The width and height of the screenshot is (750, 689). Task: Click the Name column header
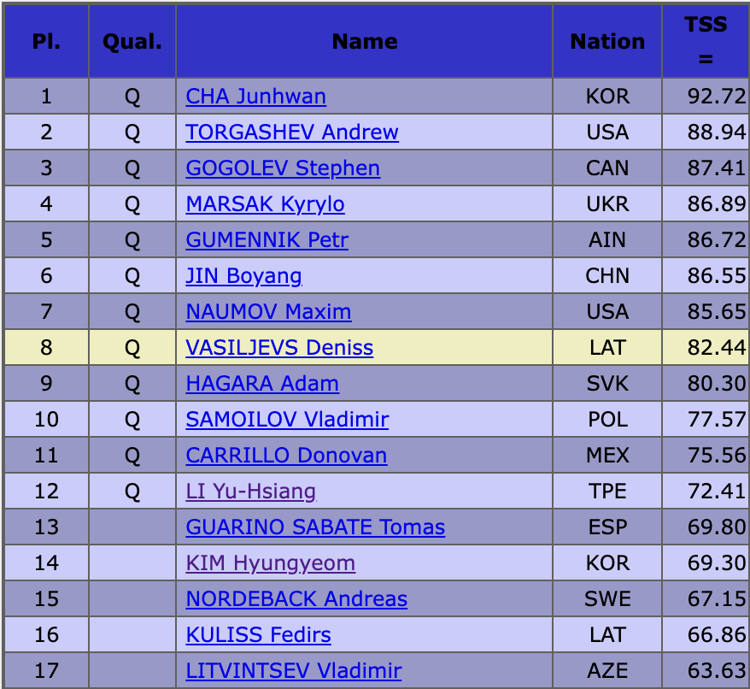365,41
